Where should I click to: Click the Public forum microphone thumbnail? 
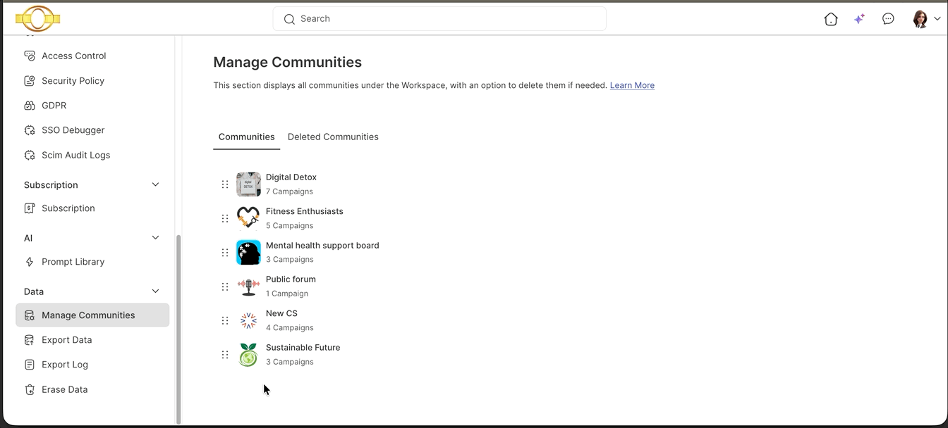tap(248, 287)
